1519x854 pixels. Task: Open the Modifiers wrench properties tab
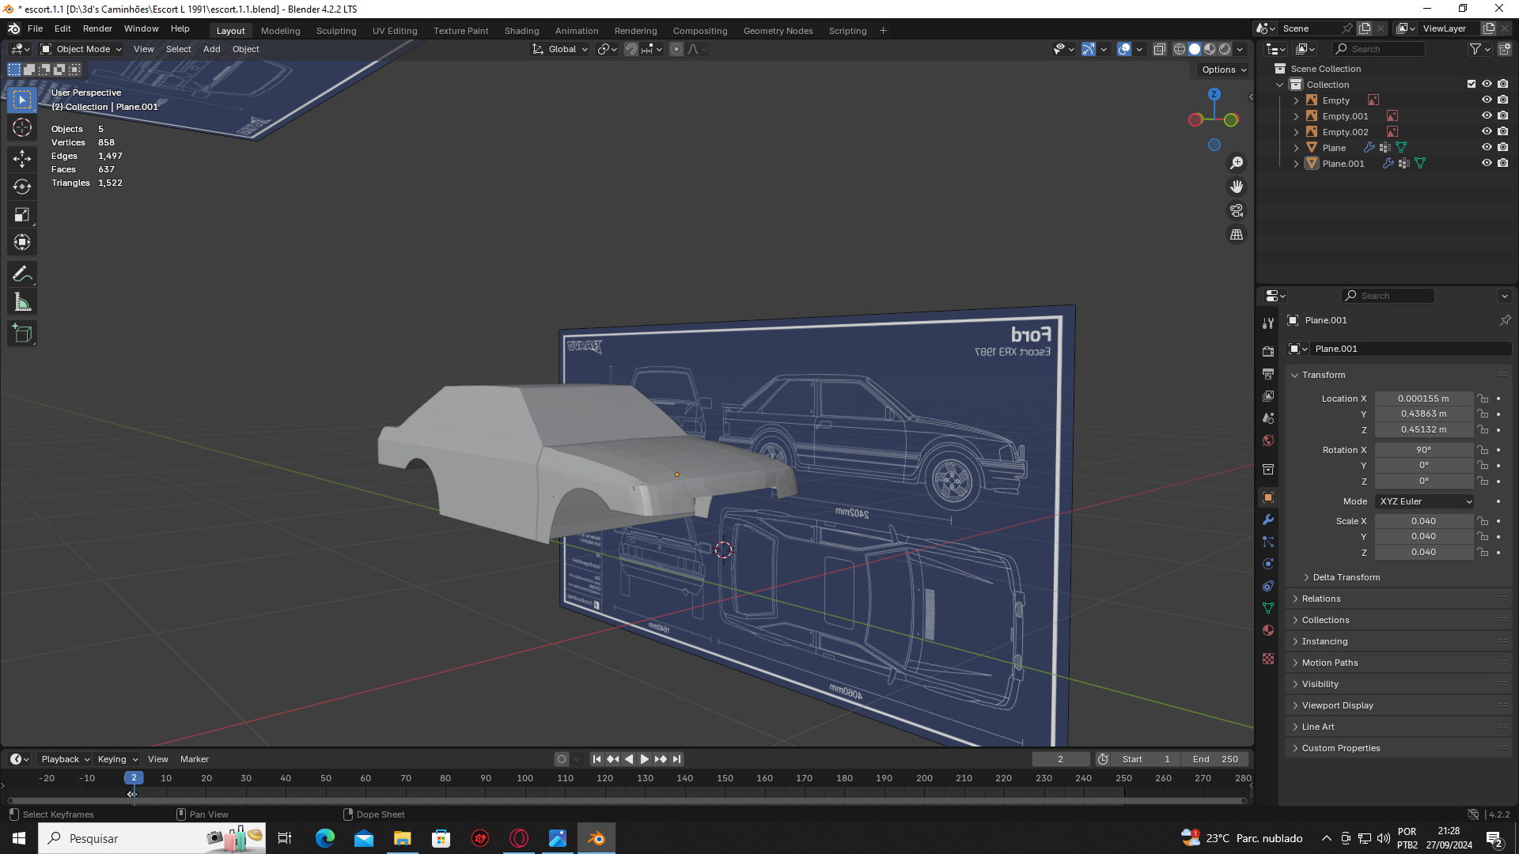click(x=1268, y=520)
